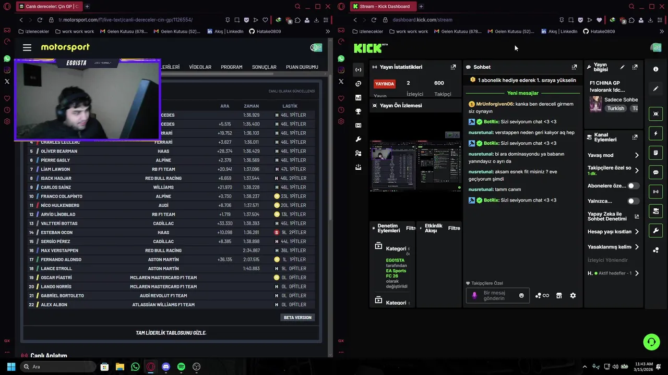Open the shop icon below the chat
This screenshot has height=375, width=668.
click(x=559, y=296)
